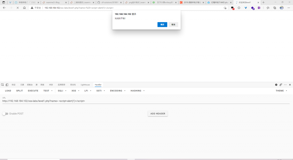Expand the XSS dropdown menu
Screen dimensions: 293x160
pyautogui.click(x=75, y=91)
